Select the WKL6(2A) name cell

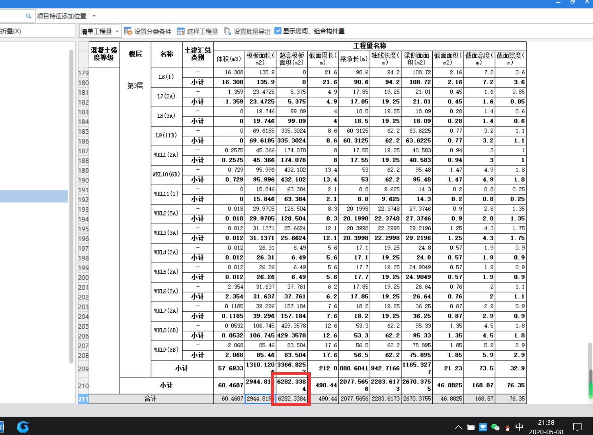click(x=166, y=292)
